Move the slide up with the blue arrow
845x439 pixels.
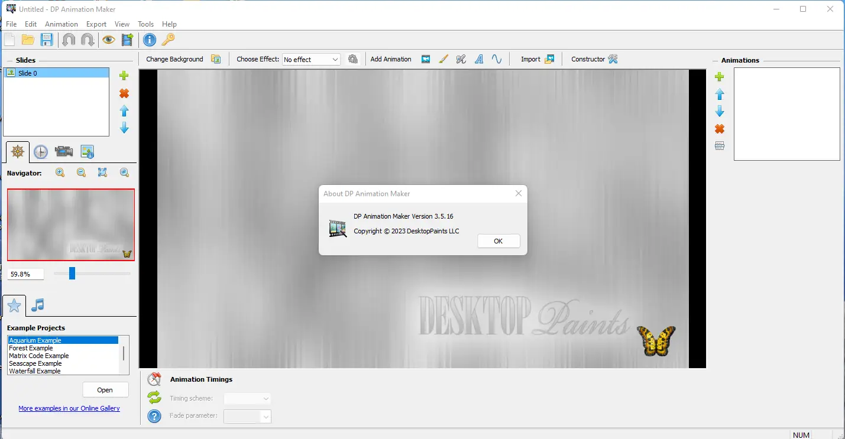pyautogui.click(x=124, y=110)
